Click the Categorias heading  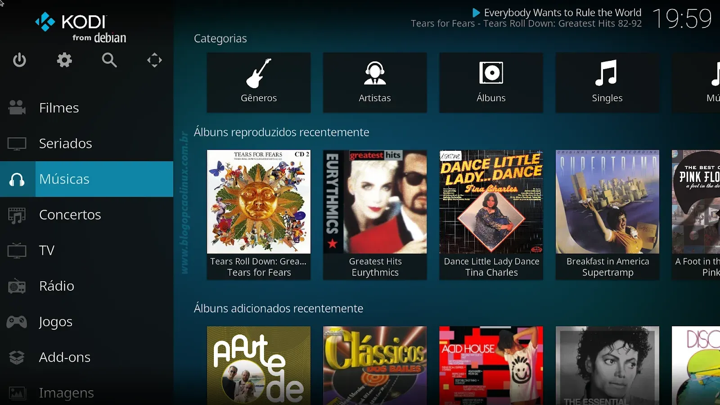click(220, 39)
